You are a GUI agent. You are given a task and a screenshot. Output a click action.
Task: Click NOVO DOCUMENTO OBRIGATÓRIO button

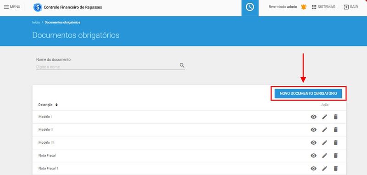point(308,94)
